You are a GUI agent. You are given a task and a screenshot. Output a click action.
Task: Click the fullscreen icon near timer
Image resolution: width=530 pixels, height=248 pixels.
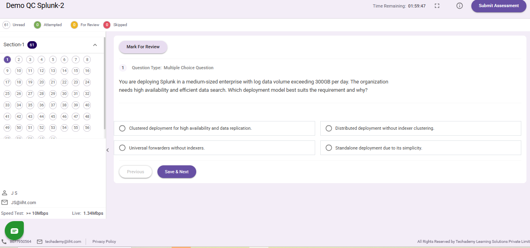[437, 6]
